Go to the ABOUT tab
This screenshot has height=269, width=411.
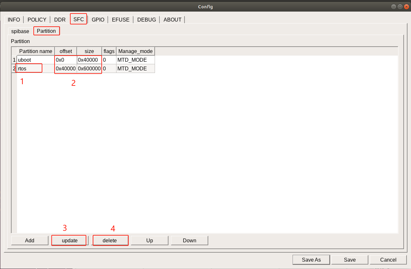coord(172,20)
